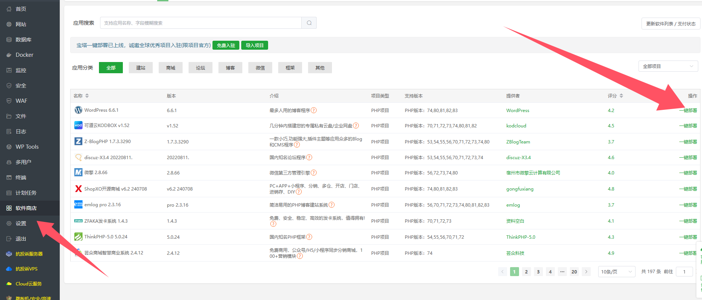Image resolution: width=702 pixels, height=300 pixels.
Task: Click the terminal icon beside 终端
Action: [x=9, y=177]
